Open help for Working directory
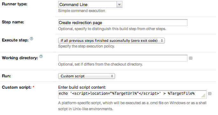The width and height of the screenshot is (218, 115). (41, 56)
